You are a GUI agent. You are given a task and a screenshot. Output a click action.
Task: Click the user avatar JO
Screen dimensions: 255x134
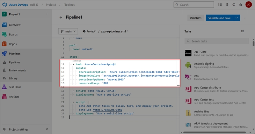[x=249, y=5]
